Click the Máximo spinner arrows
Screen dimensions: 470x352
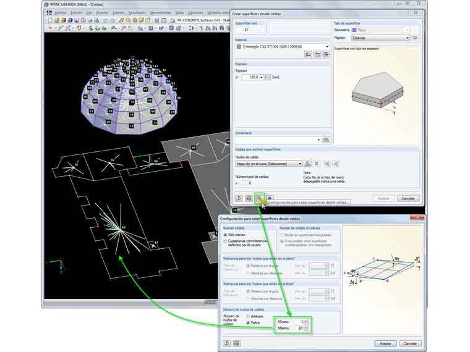point(305,329)
